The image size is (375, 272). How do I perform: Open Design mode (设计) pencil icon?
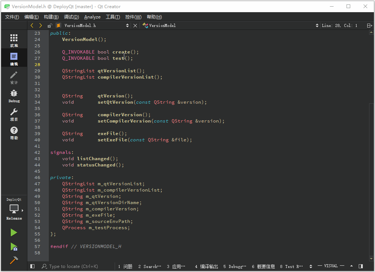(14, 75)
